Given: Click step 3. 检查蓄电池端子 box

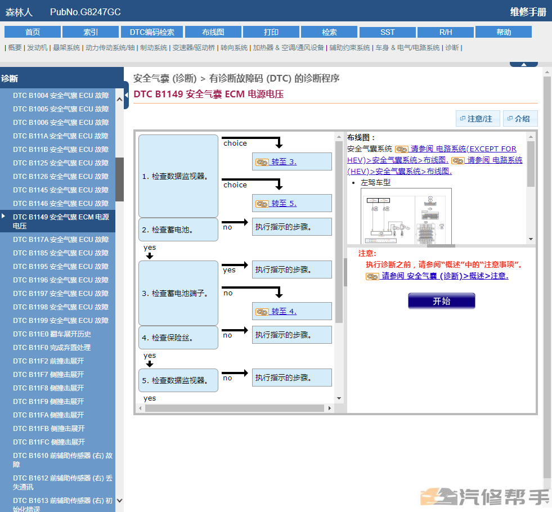Looking at the screenshot, I should (x=178, y=293).
